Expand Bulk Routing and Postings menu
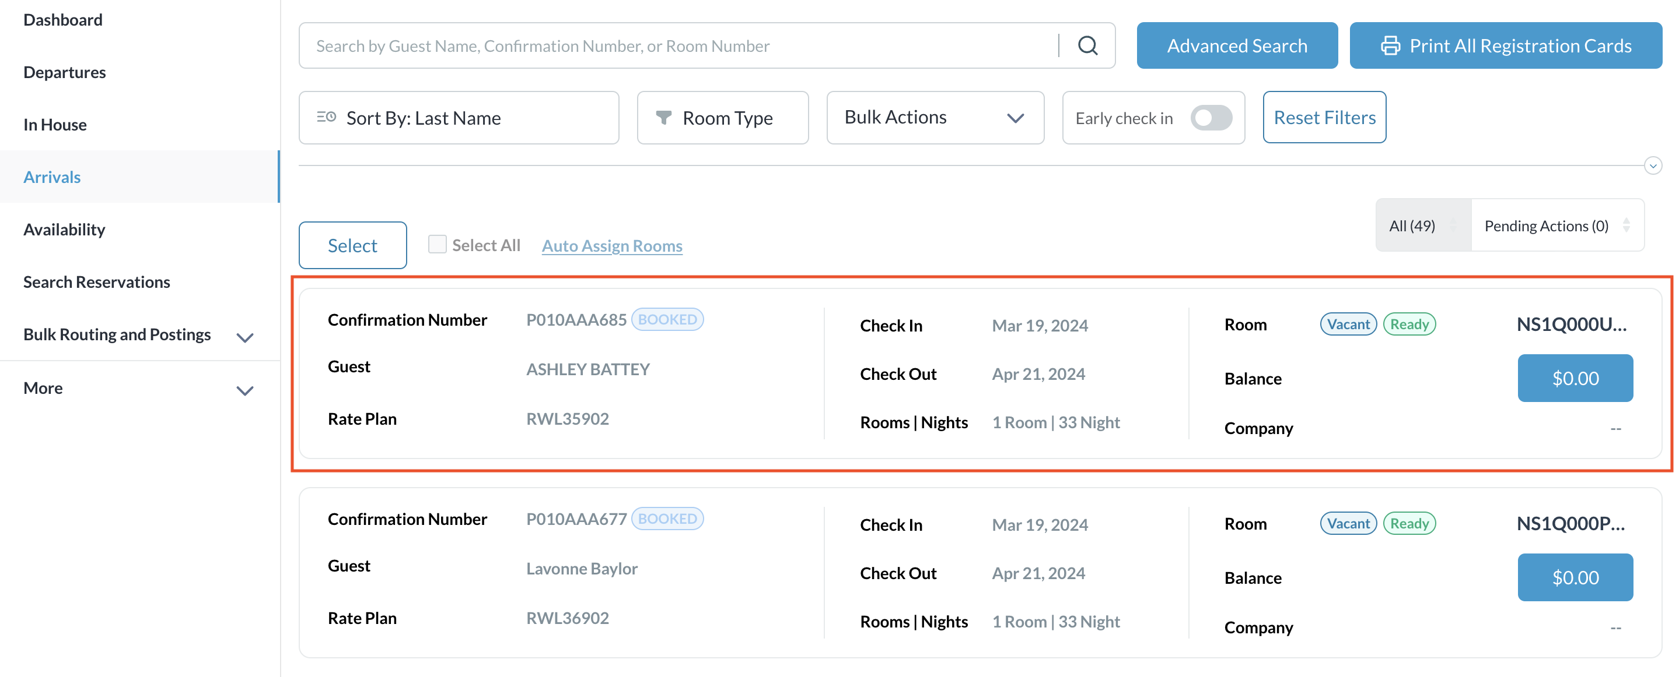This screenshot has width=1679, height=677. coord(244,337)
